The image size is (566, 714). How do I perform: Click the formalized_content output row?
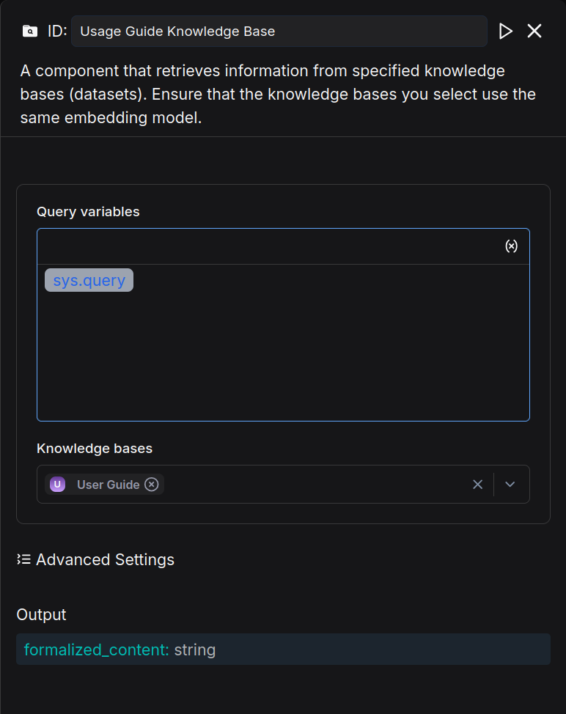click(283, 649)
